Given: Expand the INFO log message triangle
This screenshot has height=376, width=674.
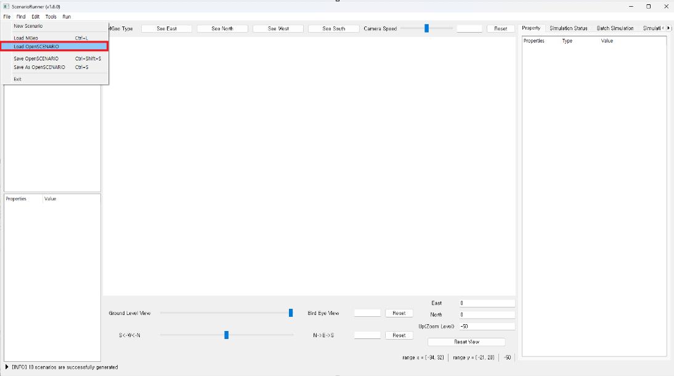Looking at the screenshot, I should click(x=7, y=367).
